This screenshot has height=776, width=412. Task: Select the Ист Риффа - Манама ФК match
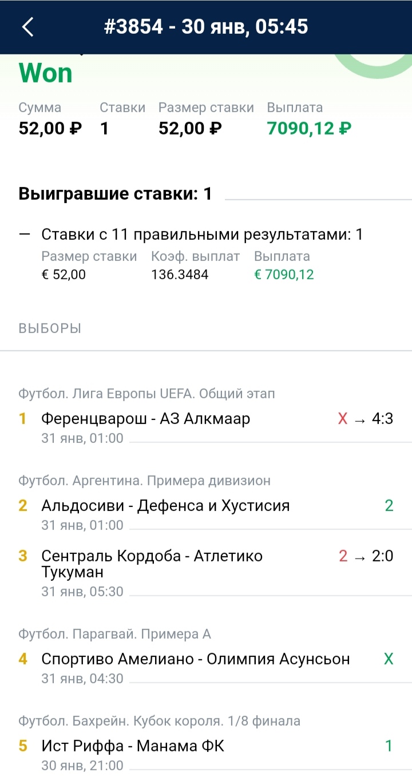[x=133, y=746]
